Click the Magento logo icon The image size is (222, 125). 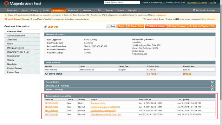click(x=6, y=3)
